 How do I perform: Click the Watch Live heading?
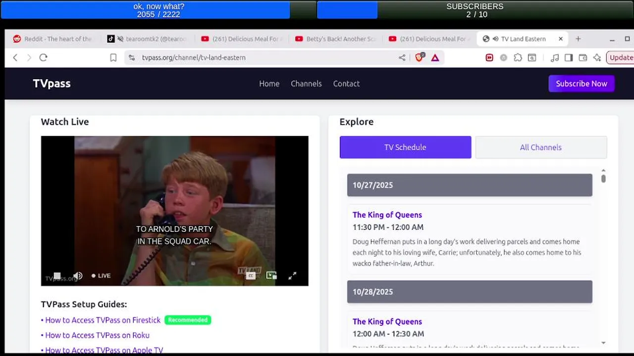(x=65, y=122)
